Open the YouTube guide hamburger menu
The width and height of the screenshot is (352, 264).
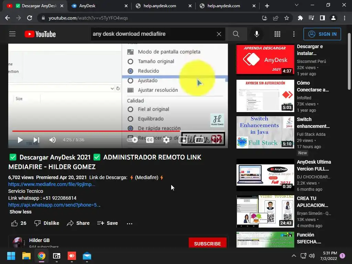click(x=12, y=34)
